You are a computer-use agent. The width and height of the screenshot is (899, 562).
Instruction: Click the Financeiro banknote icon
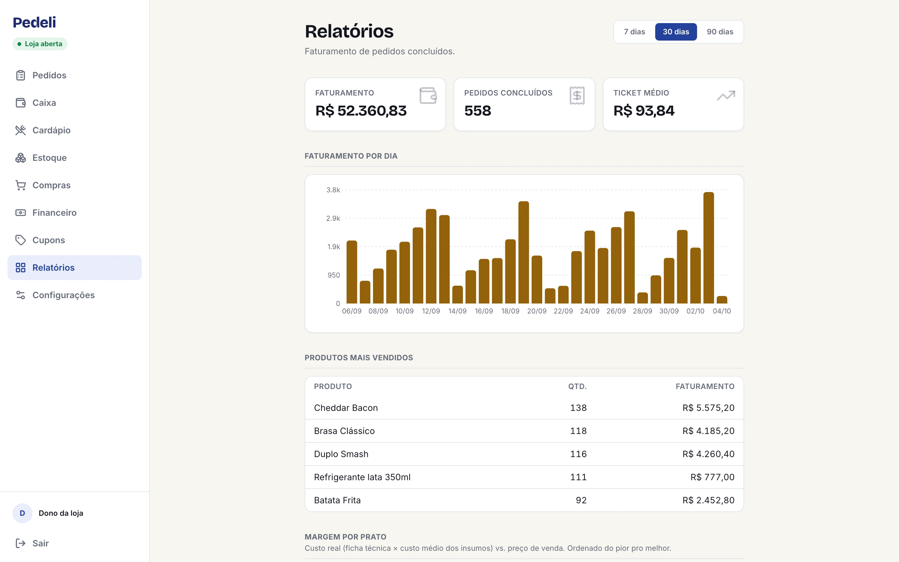pyautogui.click(x=20, y=213)
